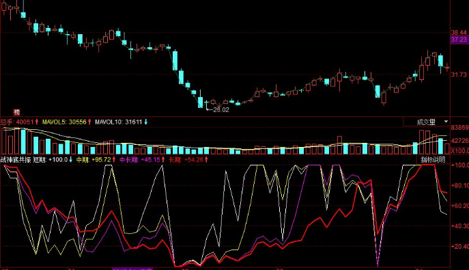Click the red arrow beside 总手 40051
Viewport: 469px width, 270px height.
(x=36, y=122)
